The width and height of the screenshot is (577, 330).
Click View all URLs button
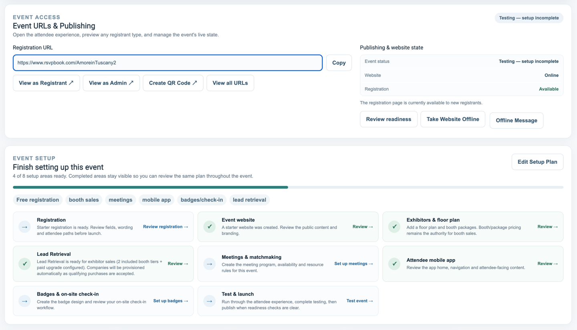pyautogui.click(x=230, y=83)
